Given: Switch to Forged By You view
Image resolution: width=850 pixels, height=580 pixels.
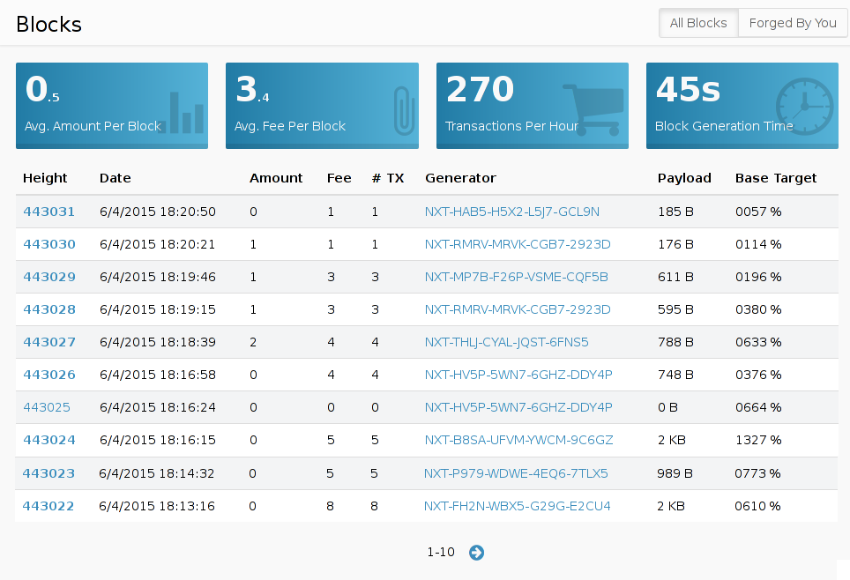Looking at the screenshot, I should coord(793,23).
